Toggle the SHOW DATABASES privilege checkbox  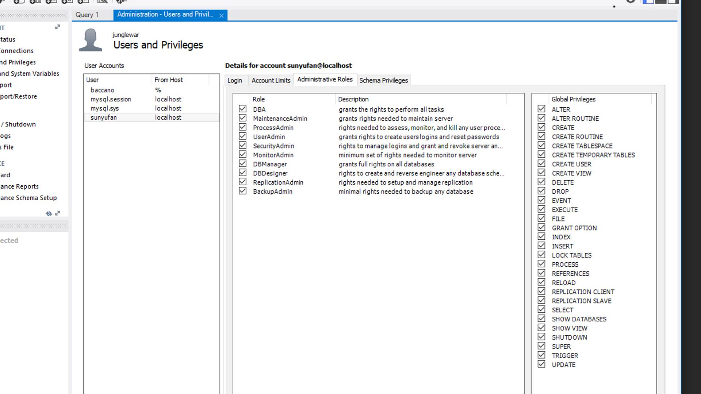click(x=541, y=318)
